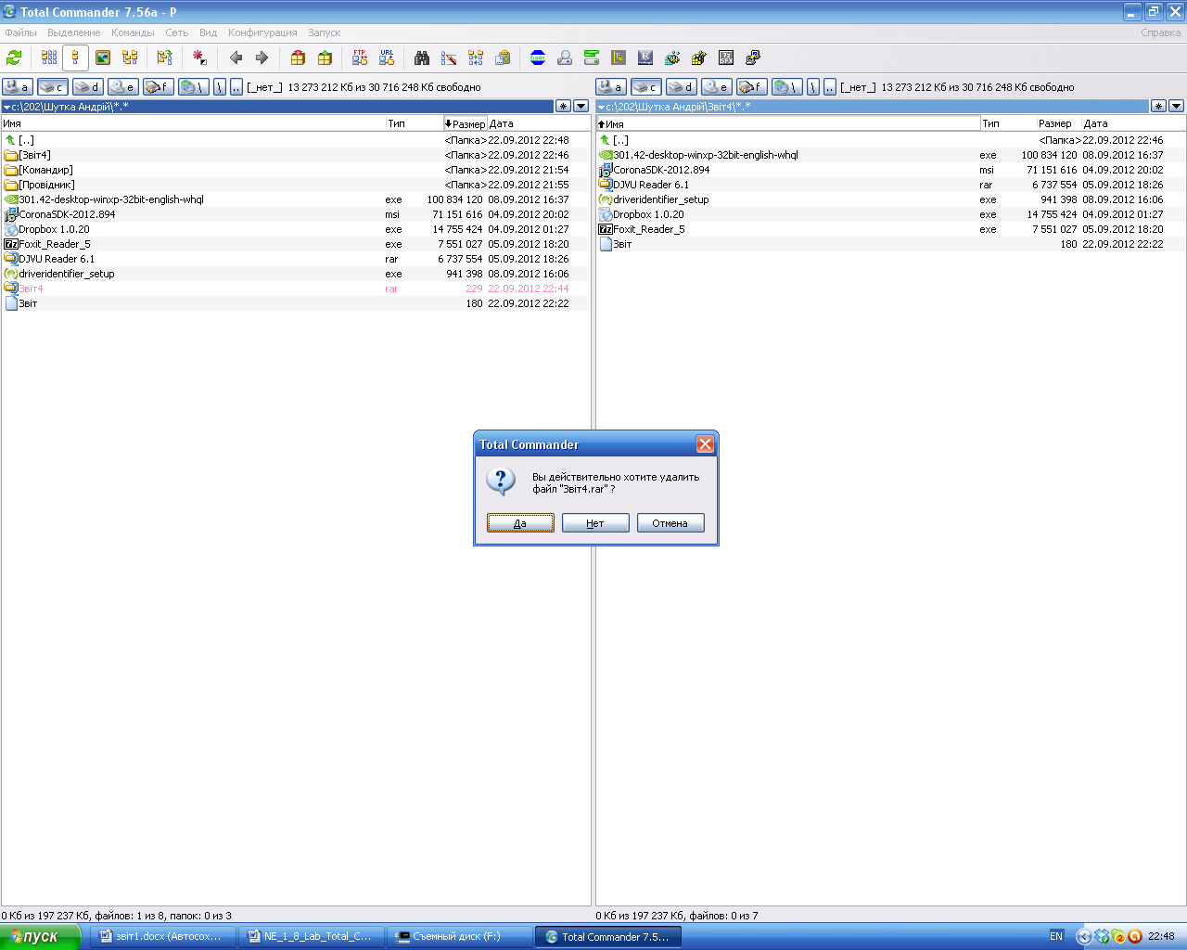Toggle the Full details view icon
This screenshot has width=1187, height=950.
coord(76,58)
